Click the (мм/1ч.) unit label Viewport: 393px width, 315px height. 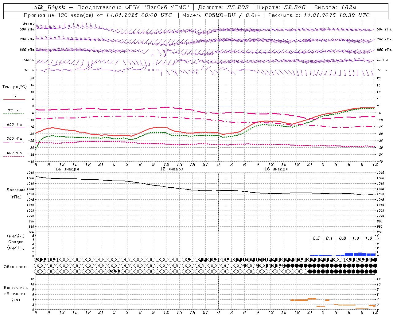coord(16,248)
